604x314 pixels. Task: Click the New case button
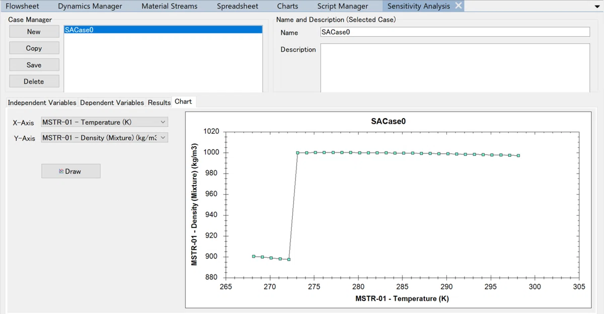[34, 32]
